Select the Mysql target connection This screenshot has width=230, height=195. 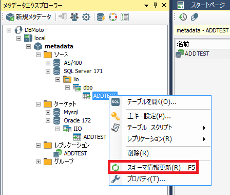click(x=71, y=112)
